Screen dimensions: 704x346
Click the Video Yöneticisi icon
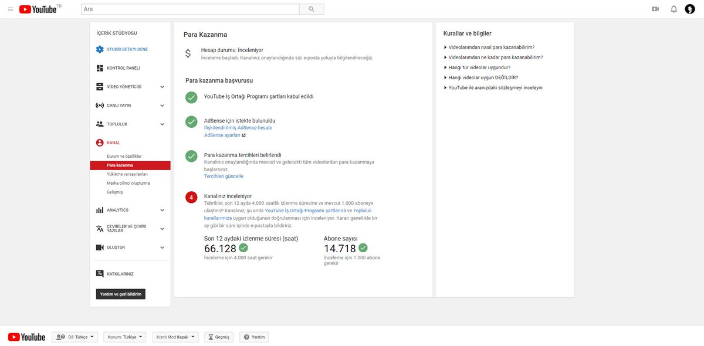click(x=100, y=87)
